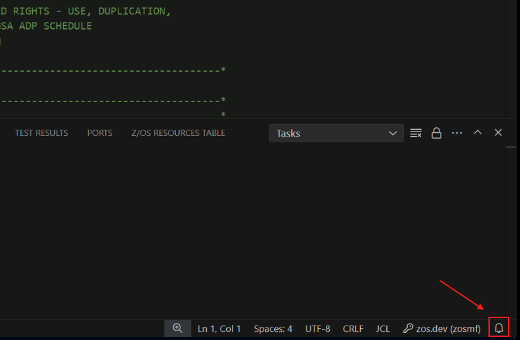Screen dimensions: 520x340
Task: Switch to the TEST RESULTS tab
Action: coord(42,133)
